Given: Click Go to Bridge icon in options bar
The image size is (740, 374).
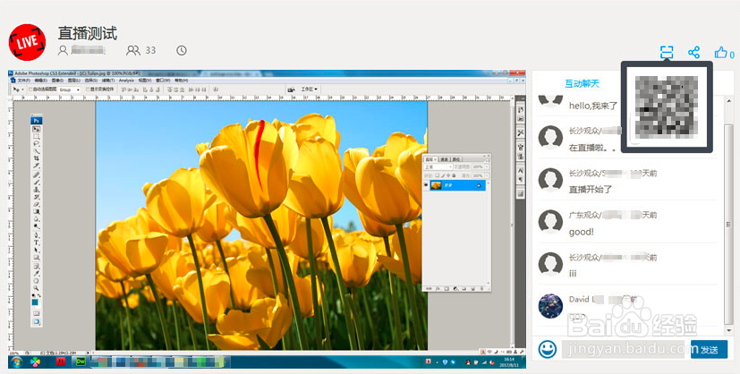Looking at the screenshot, I should (291, 89).
